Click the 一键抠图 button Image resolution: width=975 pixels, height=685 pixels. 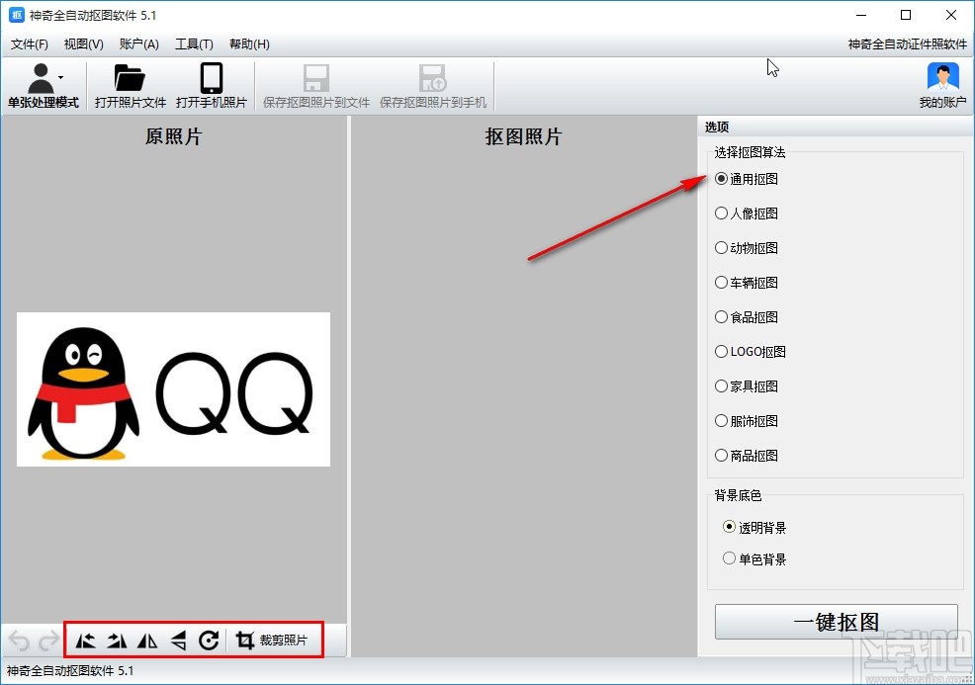coord(836,622)
